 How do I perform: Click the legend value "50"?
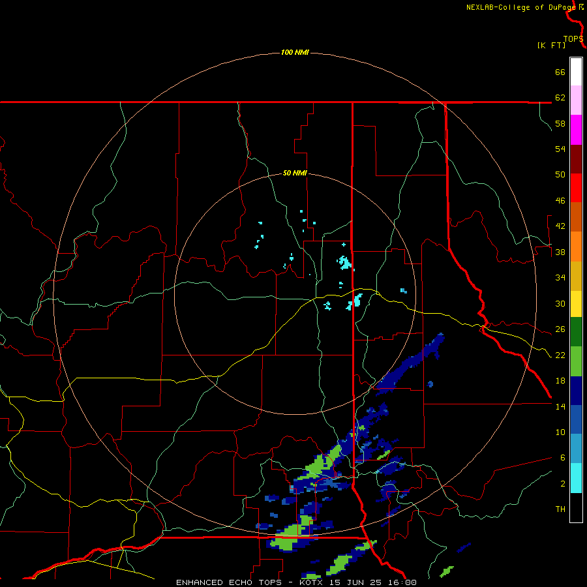[x=560, y=175]
